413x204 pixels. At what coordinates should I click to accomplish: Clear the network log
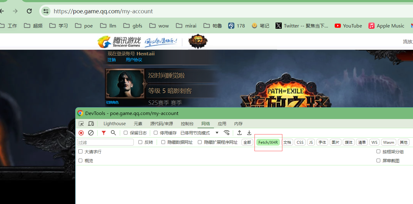[91, 133]
